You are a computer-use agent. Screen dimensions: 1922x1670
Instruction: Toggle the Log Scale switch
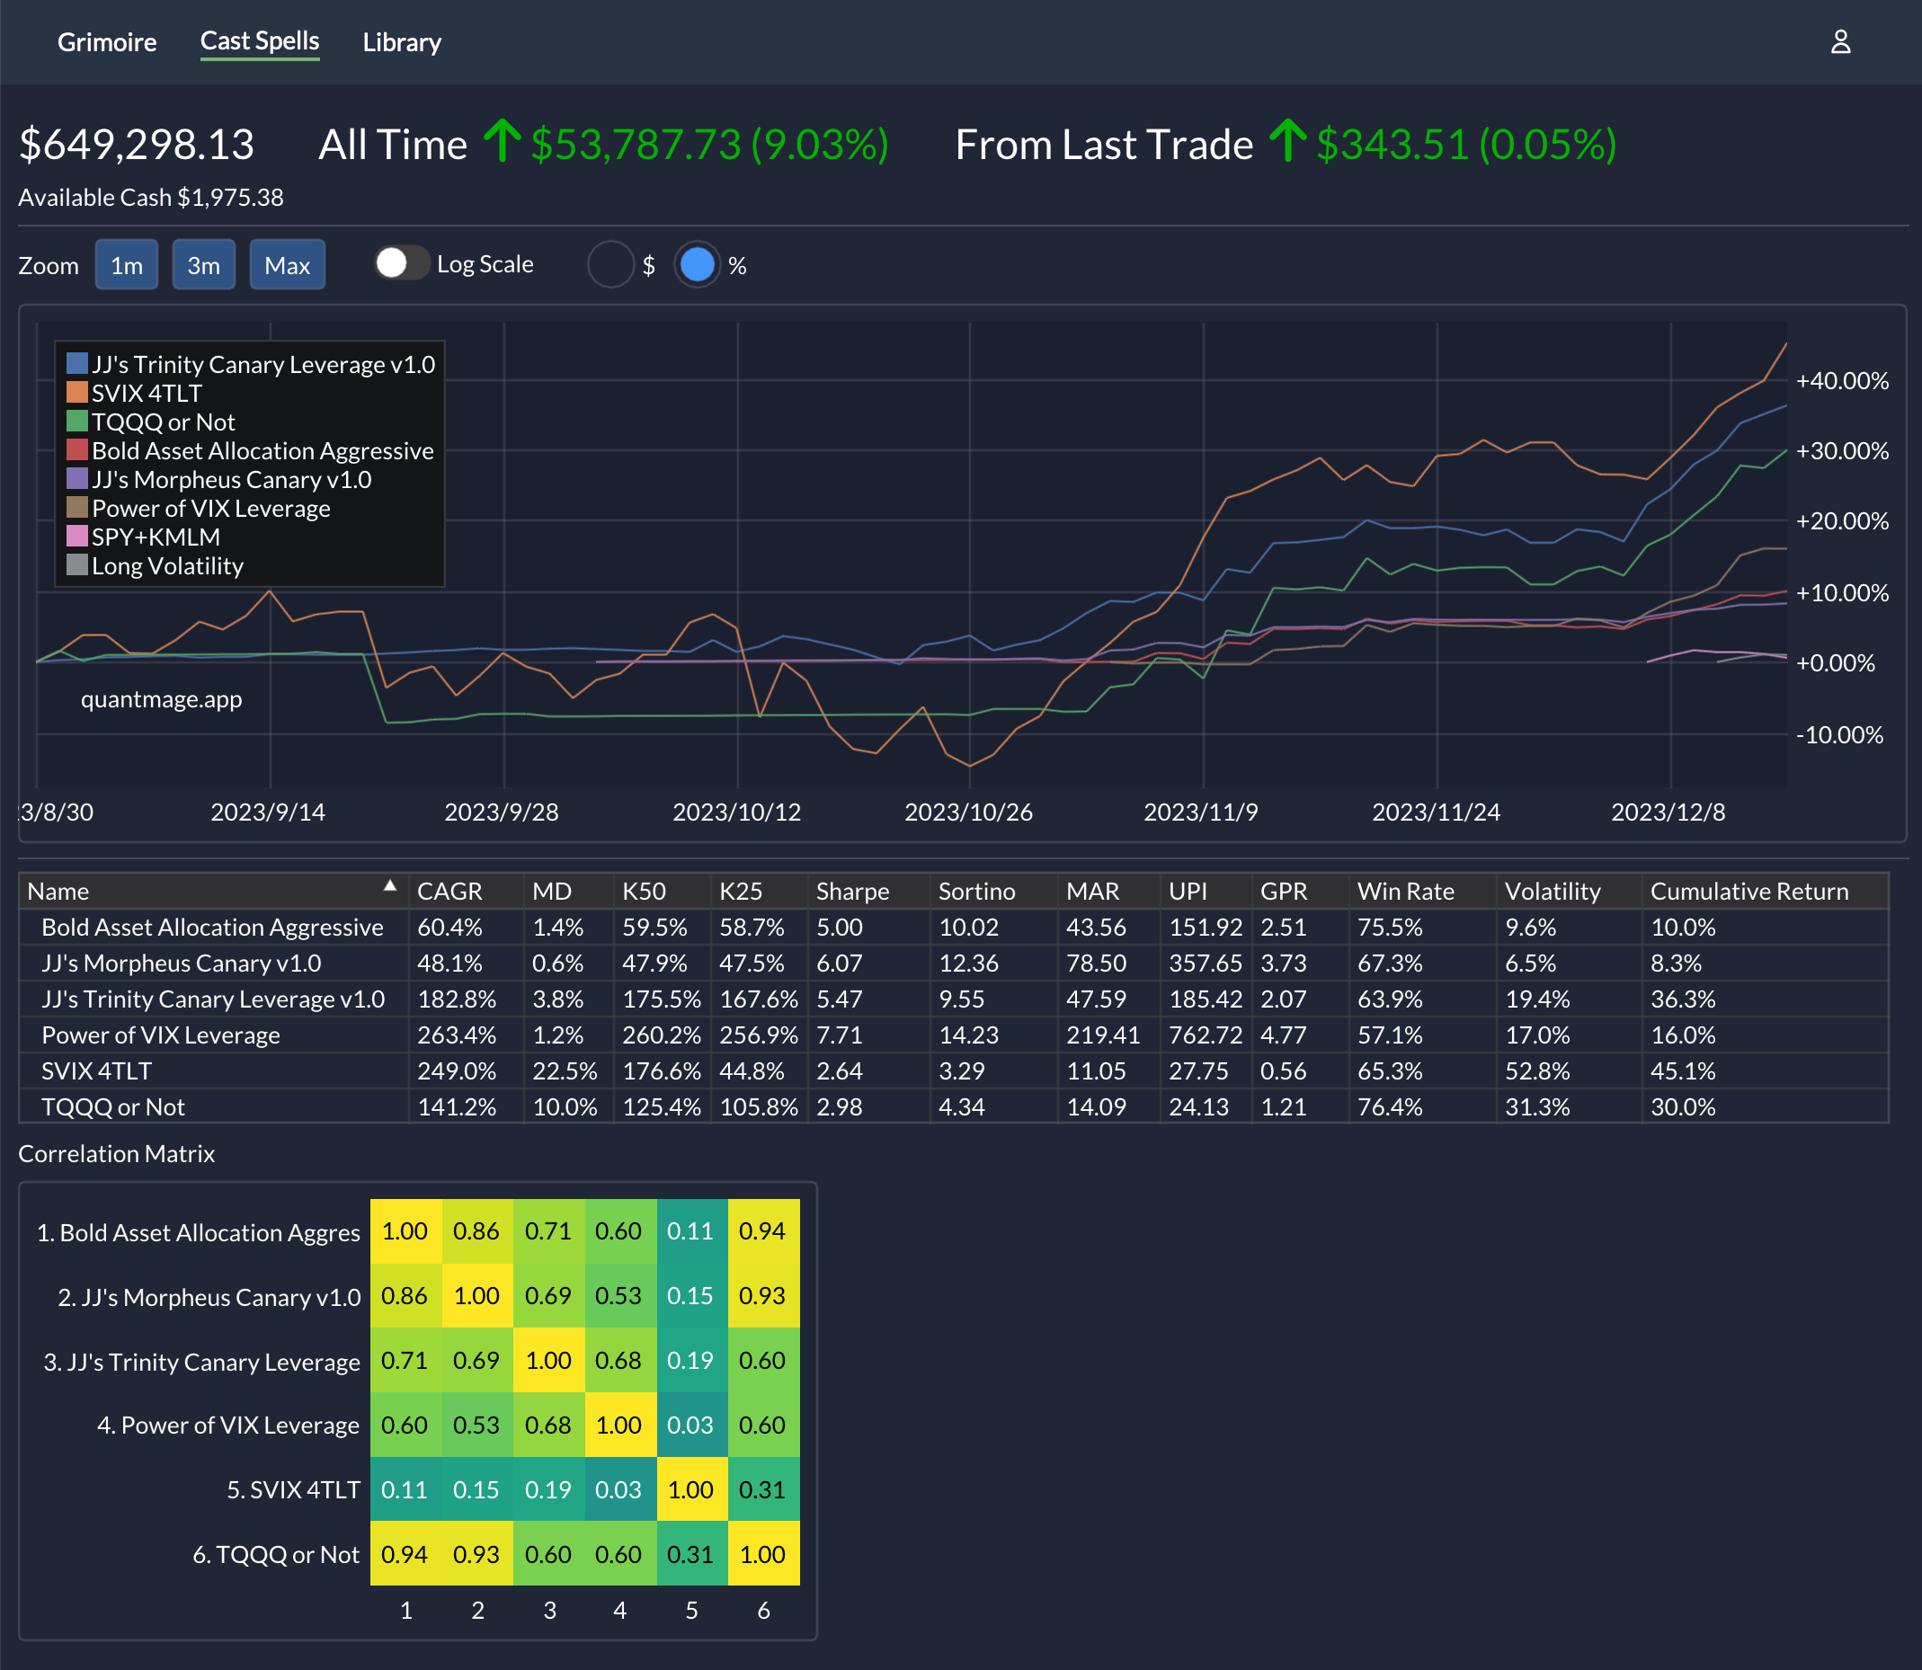pyautogui.click(x=401, y=263)
